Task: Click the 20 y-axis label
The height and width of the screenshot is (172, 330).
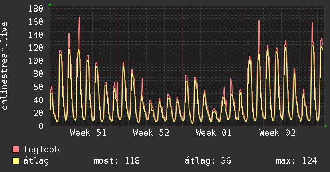Action: (x=38, y=113)
